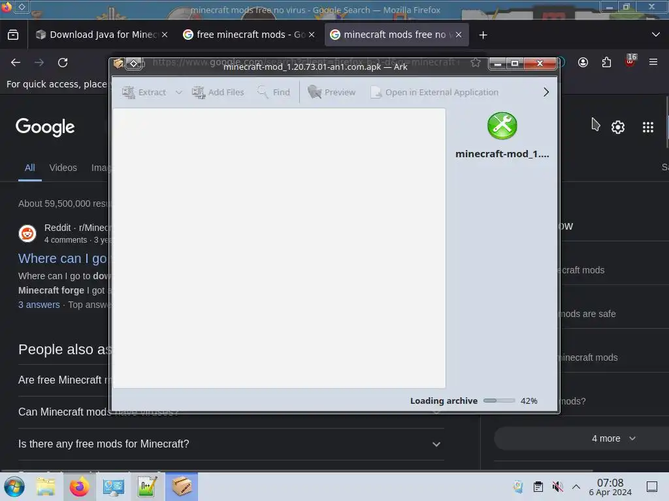Close the minecraft mods free no virus tab

click(x=459, y=35)
